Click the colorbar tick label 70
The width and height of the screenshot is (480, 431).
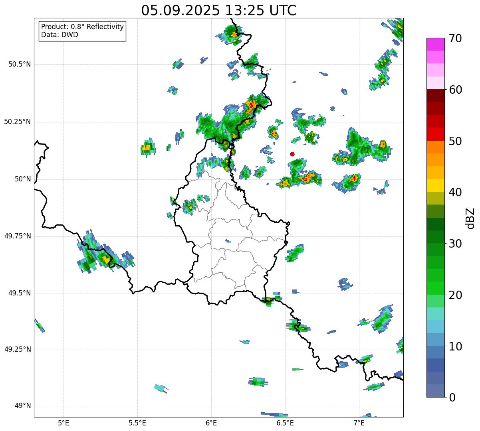(x=455, y=38)
